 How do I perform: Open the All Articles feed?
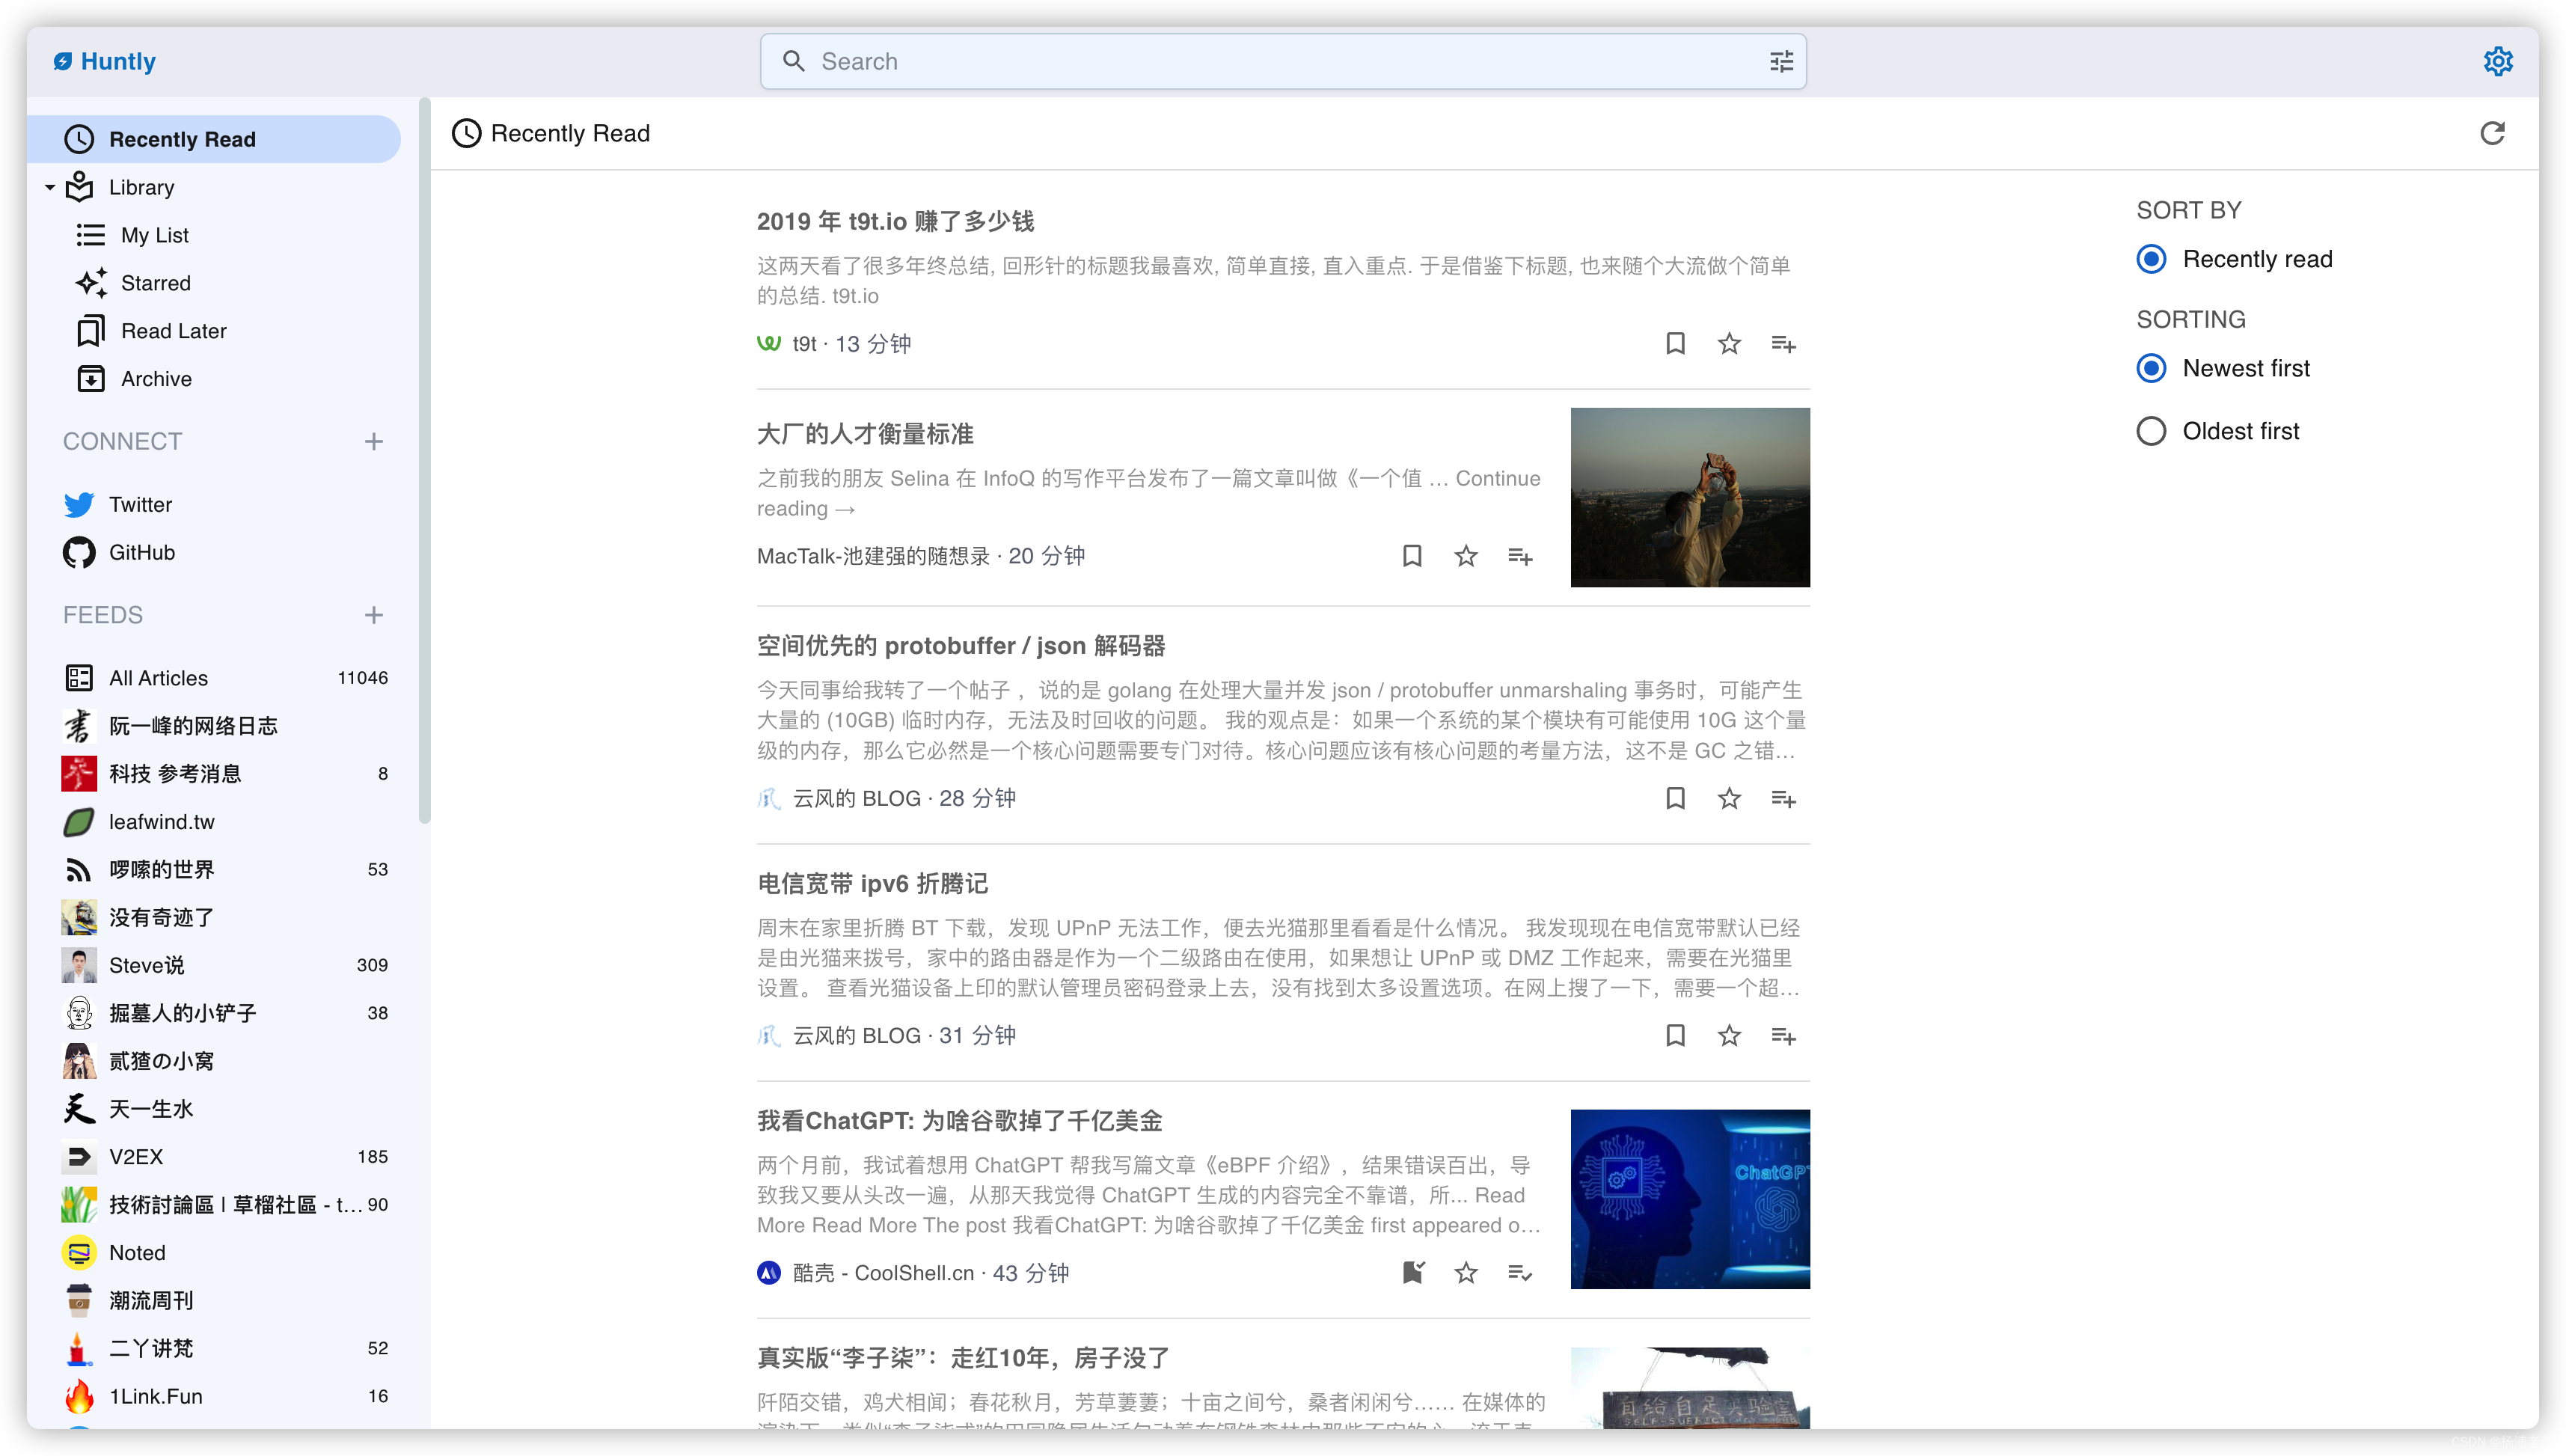(157, 677)
